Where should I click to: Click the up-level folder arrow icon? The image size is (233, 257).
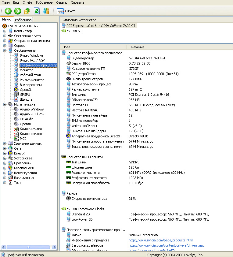(27, 11)
